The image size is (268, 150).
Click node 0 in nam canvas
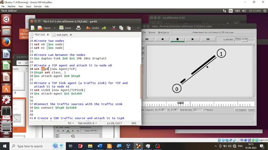click(177, 88)
